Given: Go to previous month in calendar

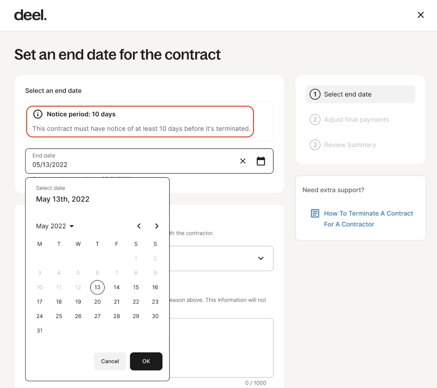Looking at the screenshot, I should (x=139, y=226).
